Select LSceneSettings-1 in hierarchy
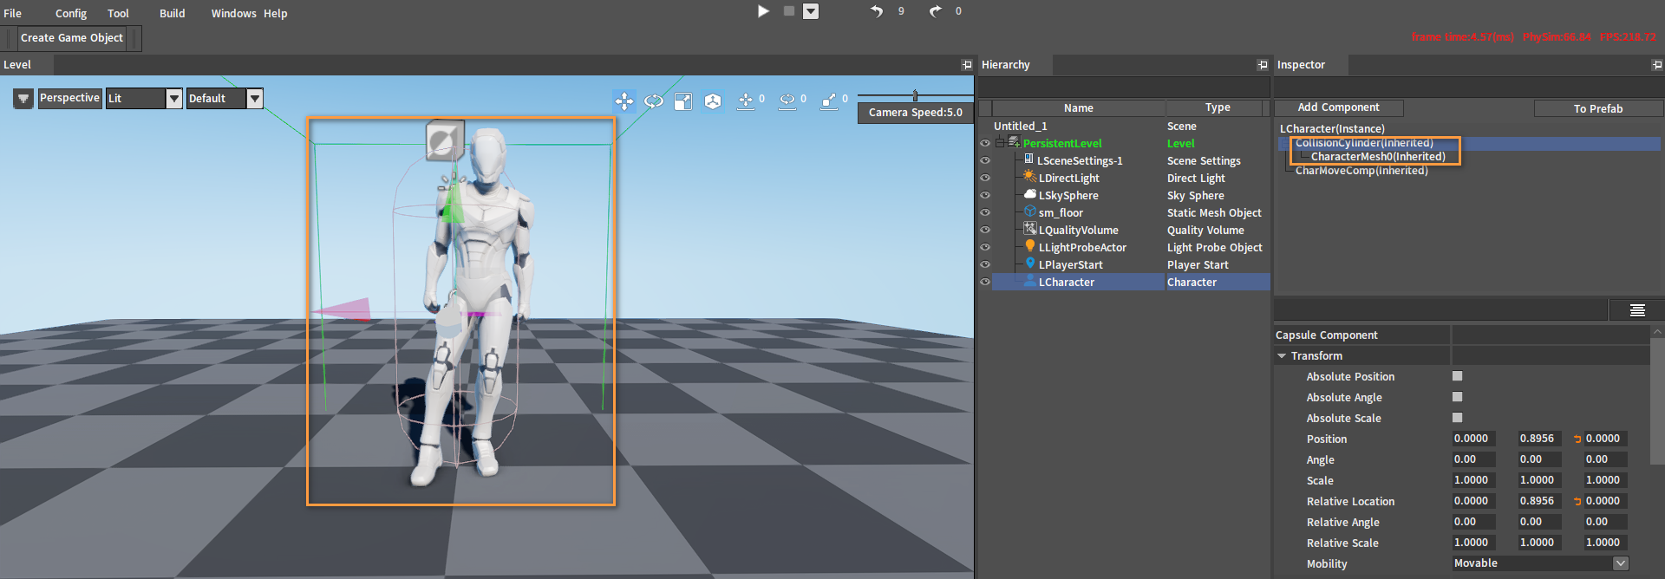Screen dimensions: 1665x579 [x=1131, y=161]
